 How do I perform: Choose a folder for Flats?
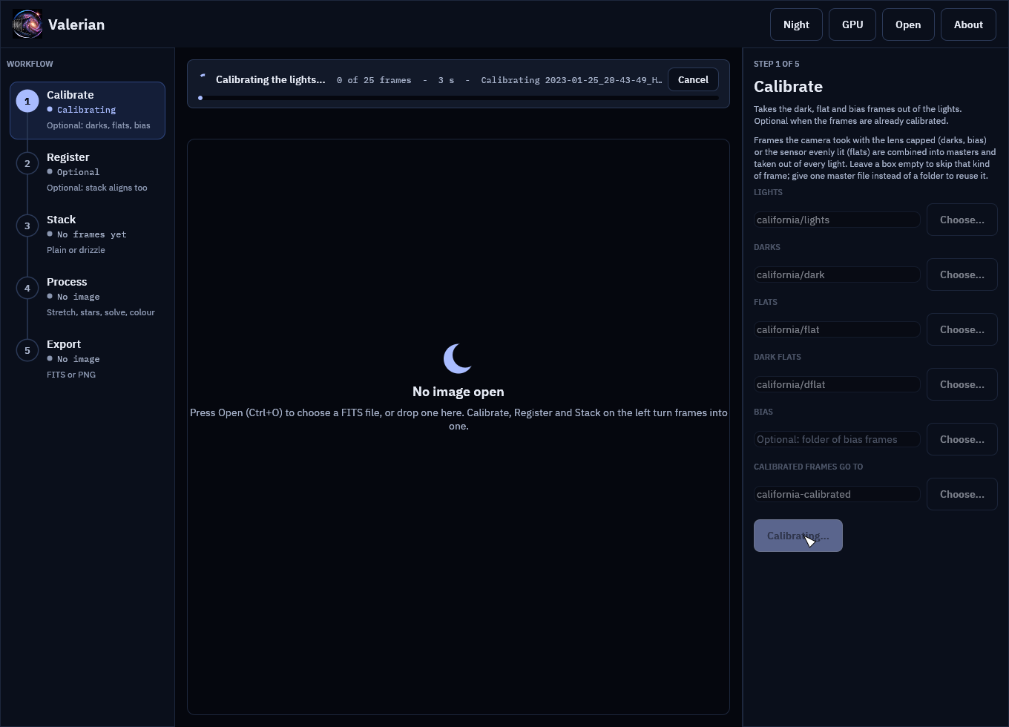[962, 329]
